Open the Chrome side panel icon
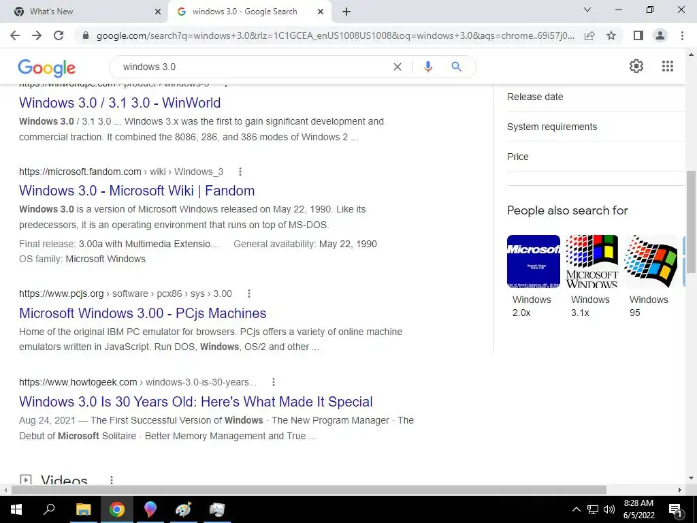Image resolution: width=697 pixels, height=523 pixels. [x=638, y=35]
